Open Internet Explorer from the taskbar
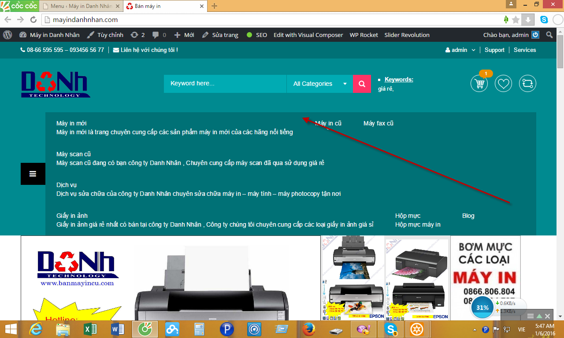This screenshot has height=338, width=564. (36, 329)
